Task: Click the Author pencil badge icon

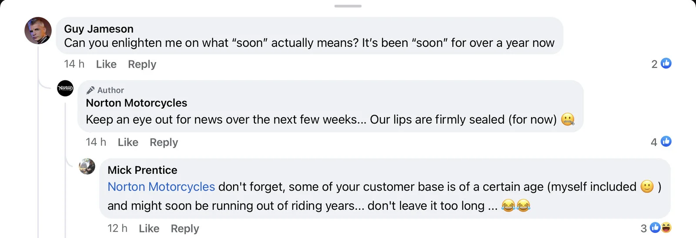Action: (90, 90)
